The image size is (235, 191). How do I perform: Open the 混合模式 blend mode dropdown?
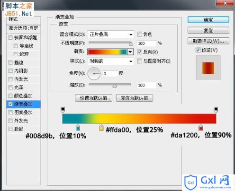point(110,35)
